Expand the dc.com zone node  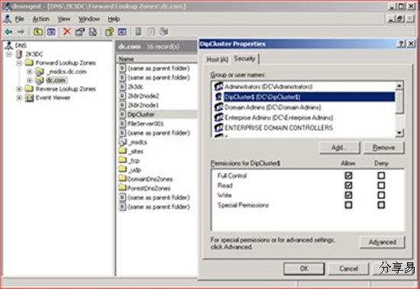point(30,80)
